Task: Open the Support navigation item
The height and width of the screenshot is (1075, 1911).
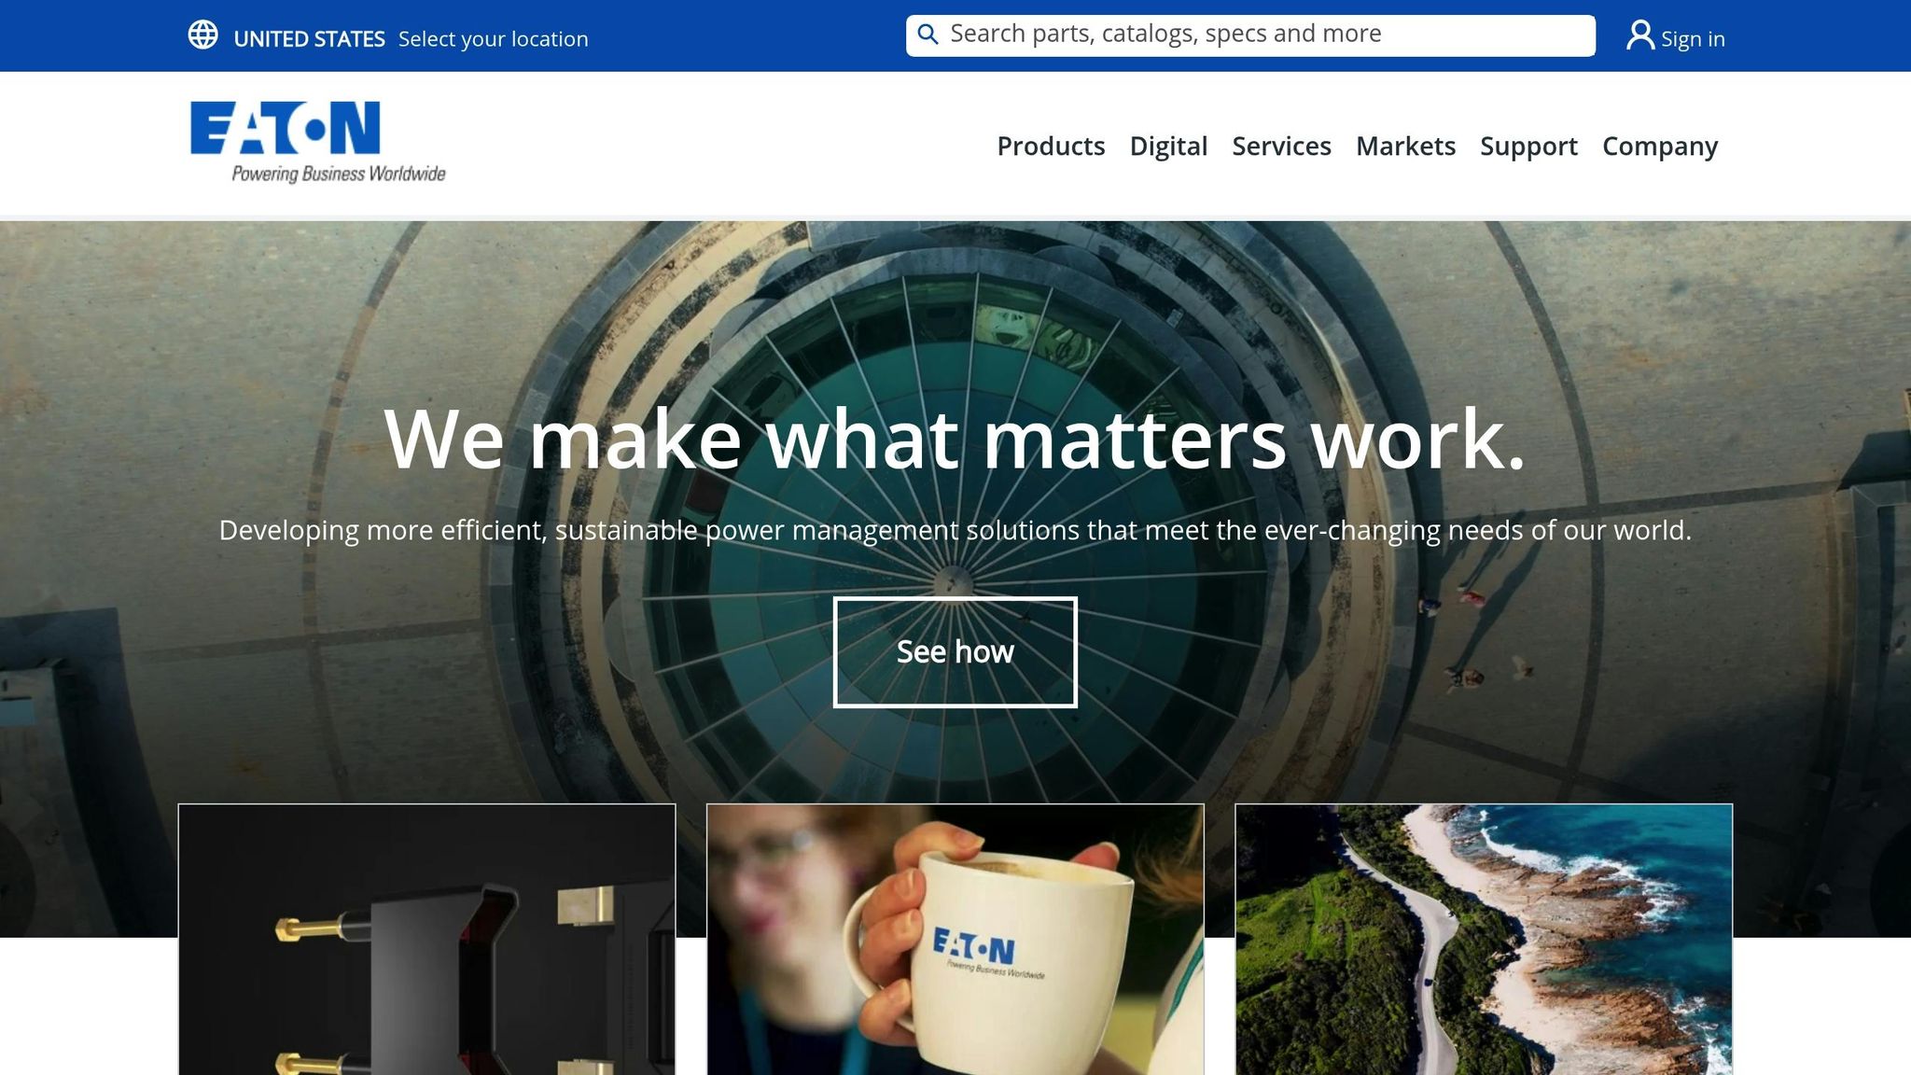Action: point(1528,146)
